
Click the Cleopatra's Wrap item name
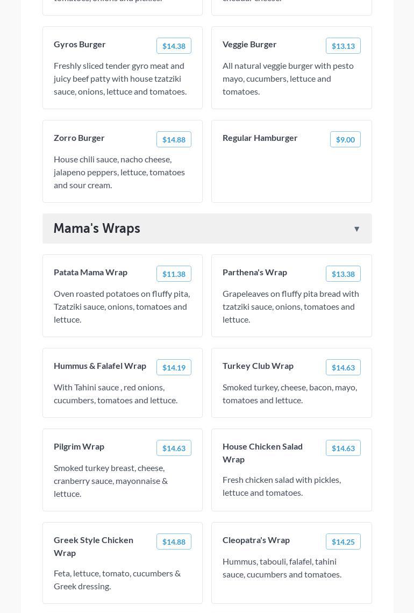click(x=256, y=540)
